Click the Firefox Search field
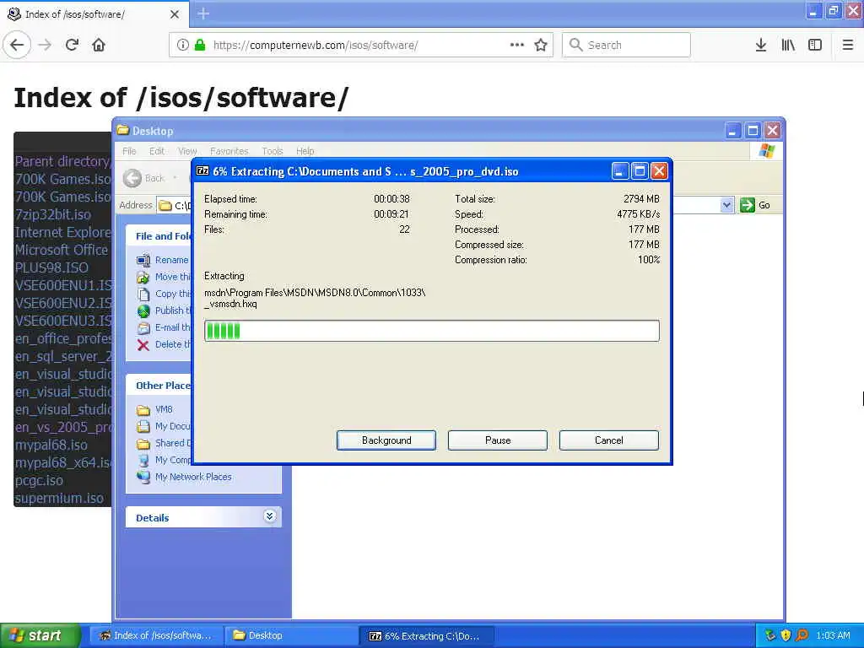Image resolution: width=864 pixels, height=648 pixels. pyautogui.click(x=626, y=45)
